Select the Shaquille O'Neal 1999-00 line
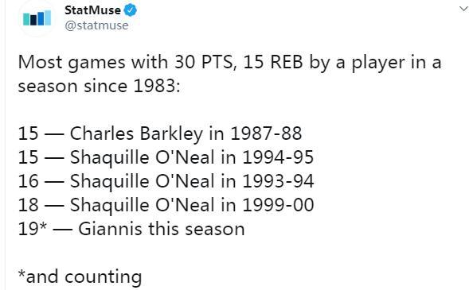 [166, 205]
